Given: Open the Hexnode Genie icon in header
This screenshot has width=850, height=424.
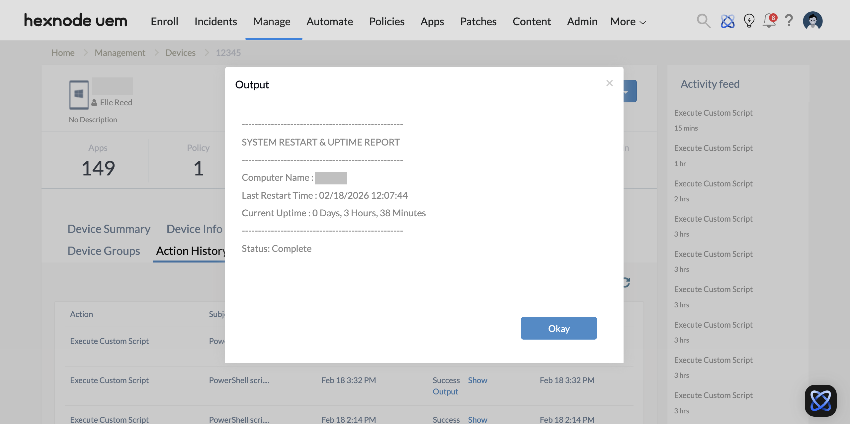Looking at the screenshot, I should pyautogui.click(x=727, y=21).
